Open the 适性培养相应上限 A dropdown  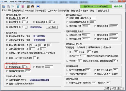tap(45, 49)
